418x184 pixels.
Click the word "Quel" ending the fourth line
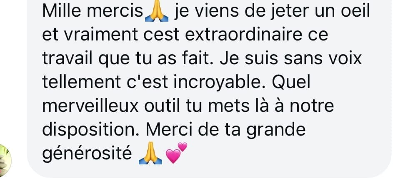pos(291,82)
